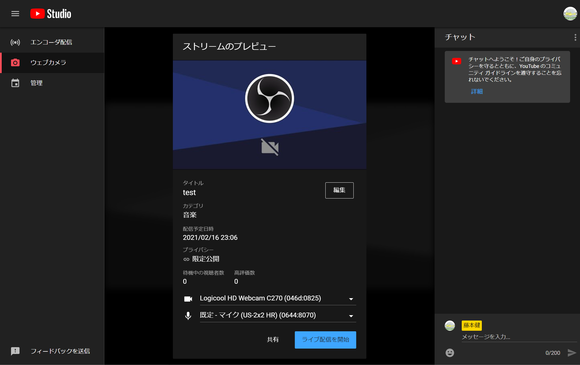Image resolution: width=580 pixels, height=365 pixels.
Task: Open chat options three-dot menu
Action: [x=575, y=37]
